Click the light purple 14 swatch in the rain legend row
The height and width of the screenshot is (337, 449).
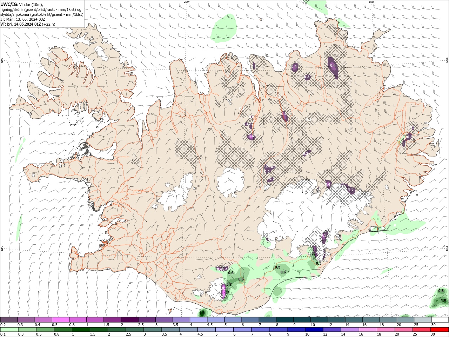click(x=350, y=330)
